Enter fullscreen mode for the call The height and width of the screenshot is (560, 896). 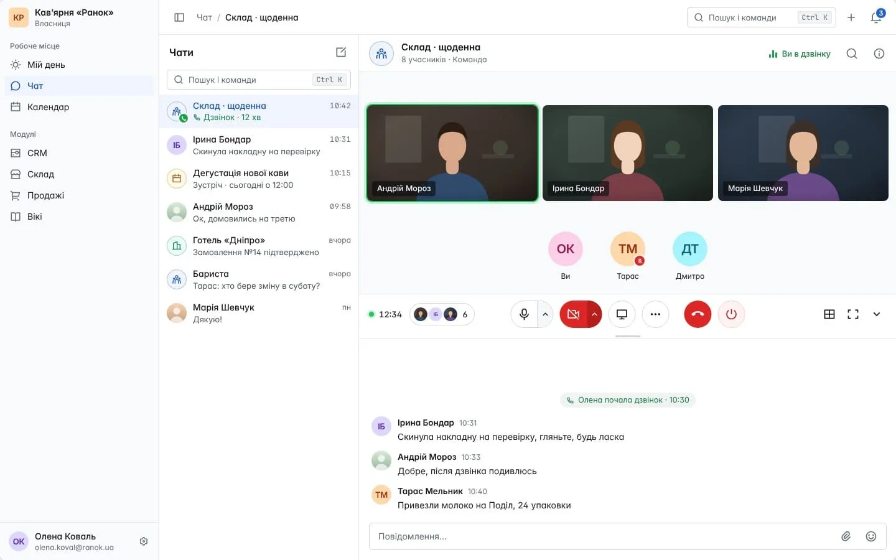(853, 314)
